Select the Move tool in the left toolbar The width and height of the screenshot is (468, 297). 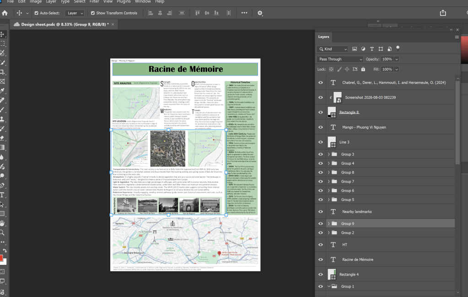click(2, 34)
